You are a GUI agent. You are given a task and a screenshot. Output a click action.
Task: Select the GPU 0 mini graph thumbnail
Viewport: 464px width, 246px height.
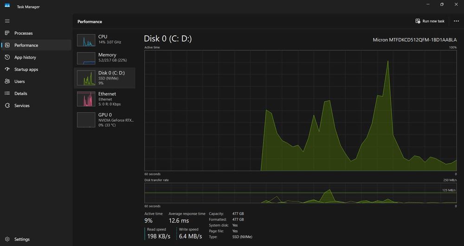point(86,120)
